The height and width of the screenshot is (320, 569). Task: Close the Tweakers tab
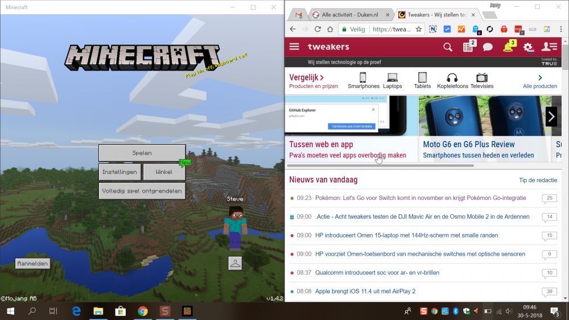point(473,15)
